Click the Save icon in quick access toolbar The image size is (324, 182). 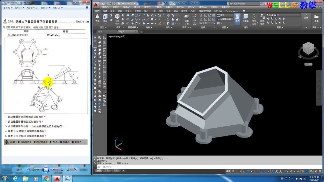coord(111,4)
